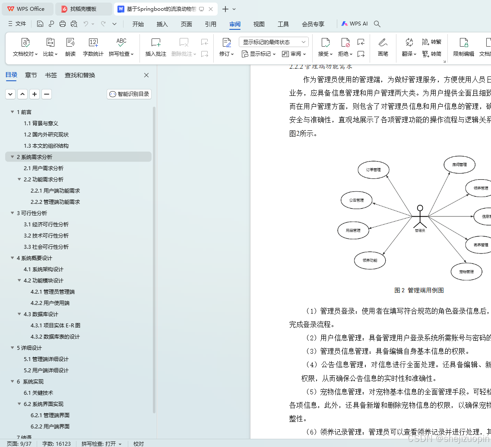Open quick access toolbar customize chevron

pos(114,24)
